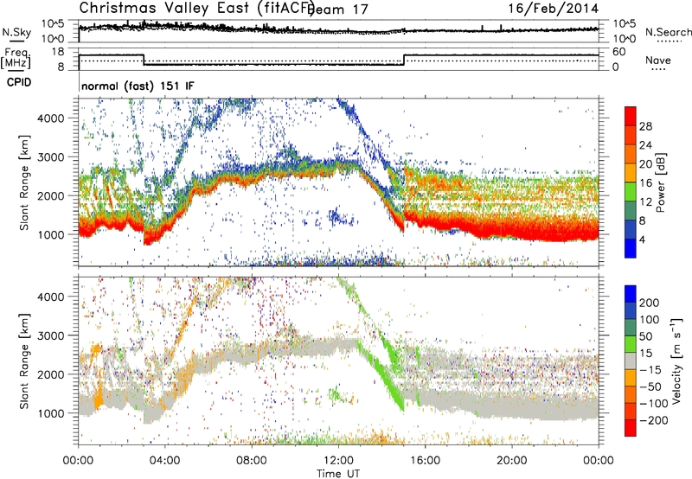
Task: Click the 'N.Sky' legend label
Action: coord(16,32)
